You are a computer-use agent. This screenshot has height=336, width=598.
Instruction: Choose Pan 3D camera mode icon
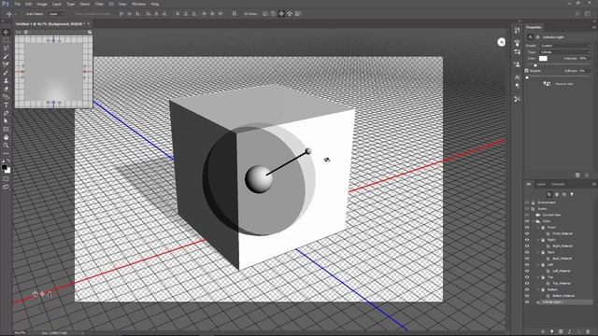click(x=281, y=14)
